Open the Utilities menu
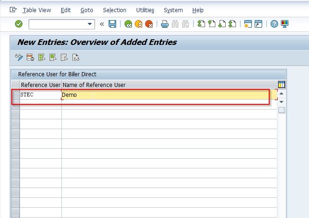This screenshot has width=309, height=218. [145, 10]
